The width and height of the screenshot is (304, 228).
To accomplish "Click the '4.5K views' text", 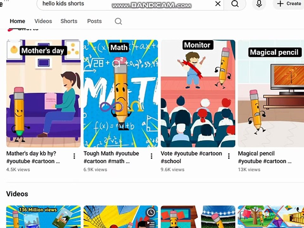I will click(18, 170).
